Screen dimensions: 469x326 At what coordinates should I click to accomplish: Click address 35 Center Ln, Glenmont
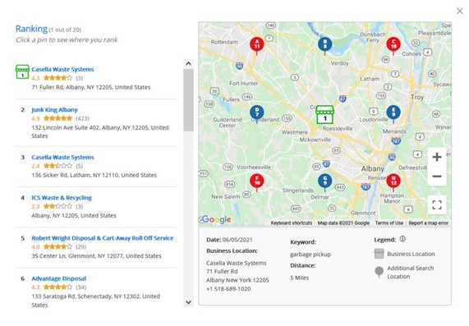click(97, 255)
